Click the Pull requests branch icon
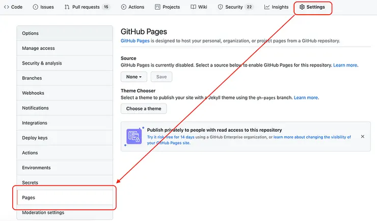The image size is (377, 221). [x=67, y=7]
